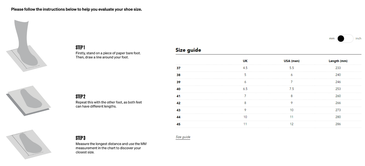
Task: Click the Step 1 foot-on-paper illustration
Action: pyautogui.click(x=27, y=47)
